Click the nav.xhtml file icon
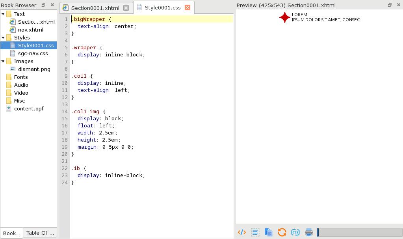The width and height of the screenshot is (403, 239). [12, 30]
